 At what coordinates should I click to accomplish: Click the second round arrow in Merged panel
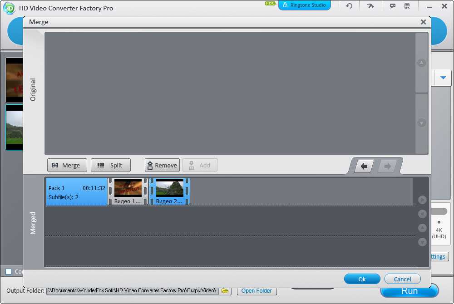tap(422, 214)
